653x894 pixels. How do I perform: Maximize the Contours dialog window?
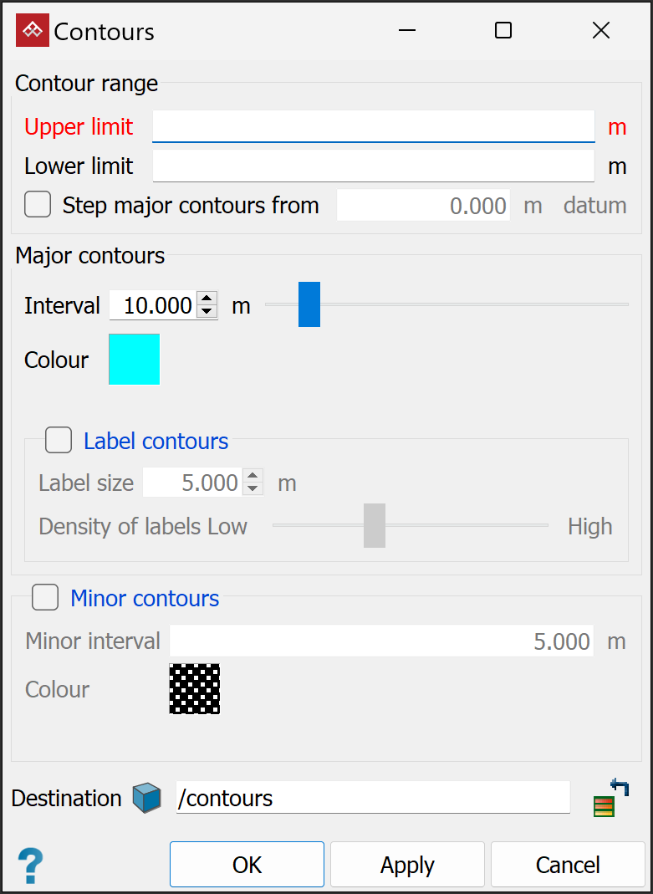point(503,31)
